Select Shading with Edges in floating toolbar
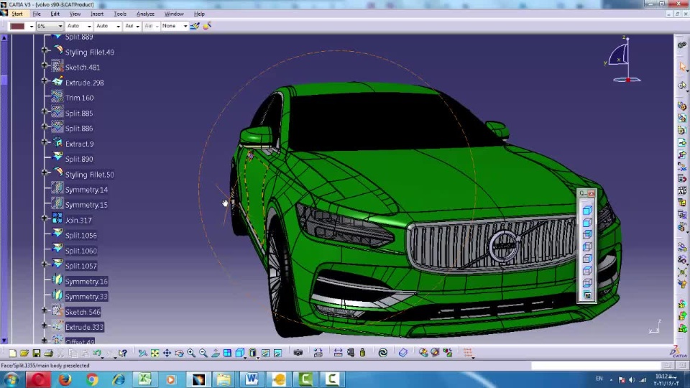This screenshot has width=690, height=388. (587, 223)
